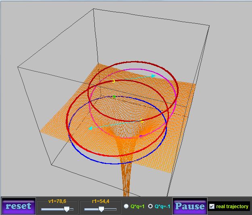Click the v1 velocity slider handle

67,209
